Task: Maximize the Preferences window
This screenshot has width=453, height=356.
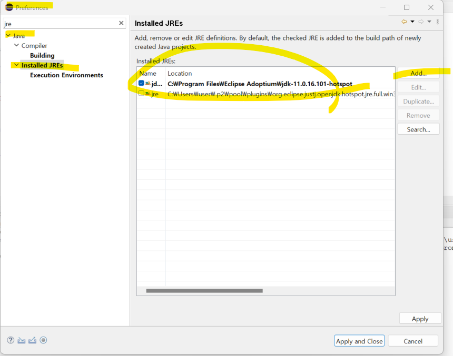Action: (407, 7)
